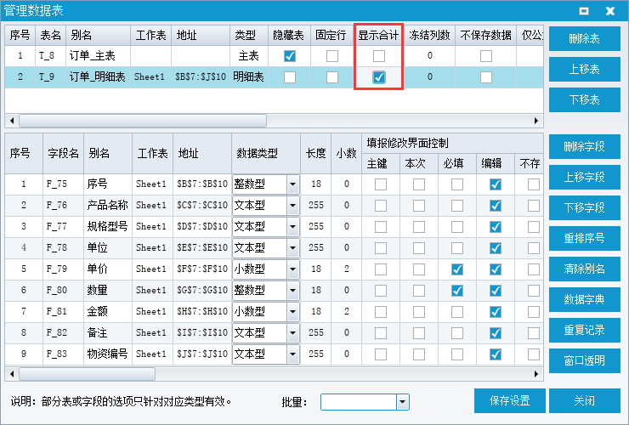Click the 删除字段 button
The height and width of the screenshot is (425, 629).
pos(585,146)
